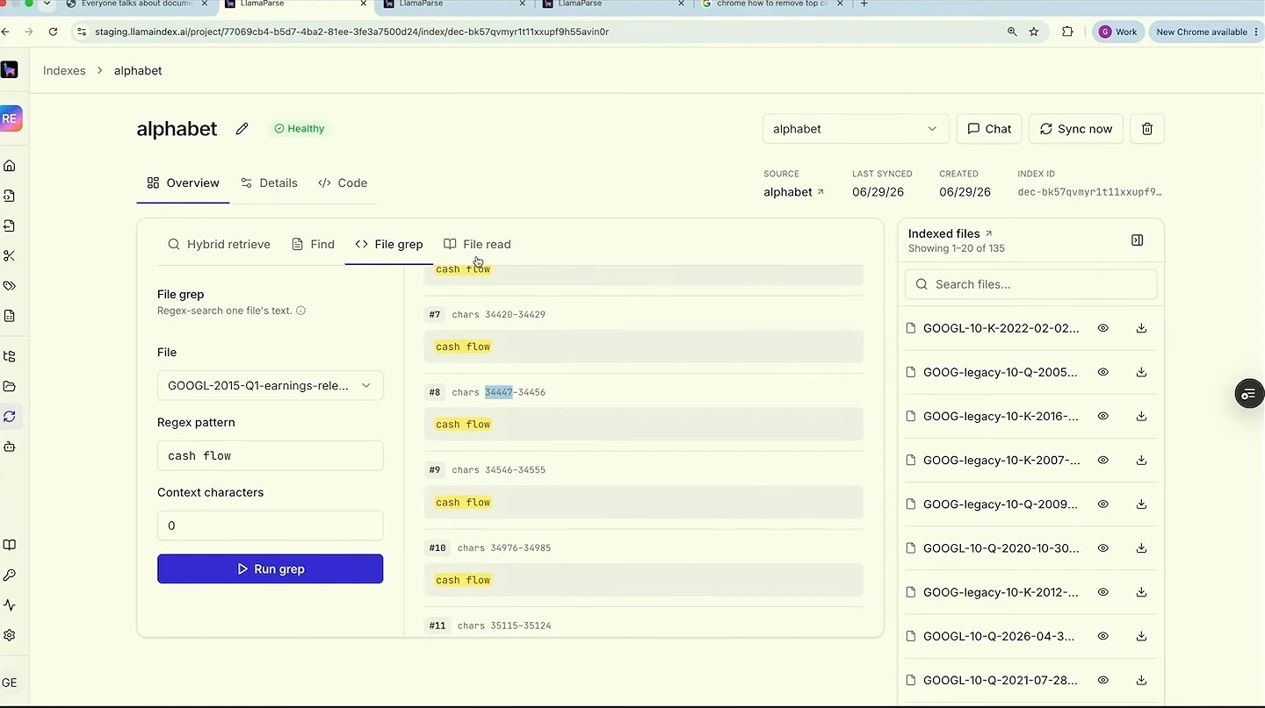
Task: Open the settings gear in the left sidebar
Action: [x=10, y=635]
